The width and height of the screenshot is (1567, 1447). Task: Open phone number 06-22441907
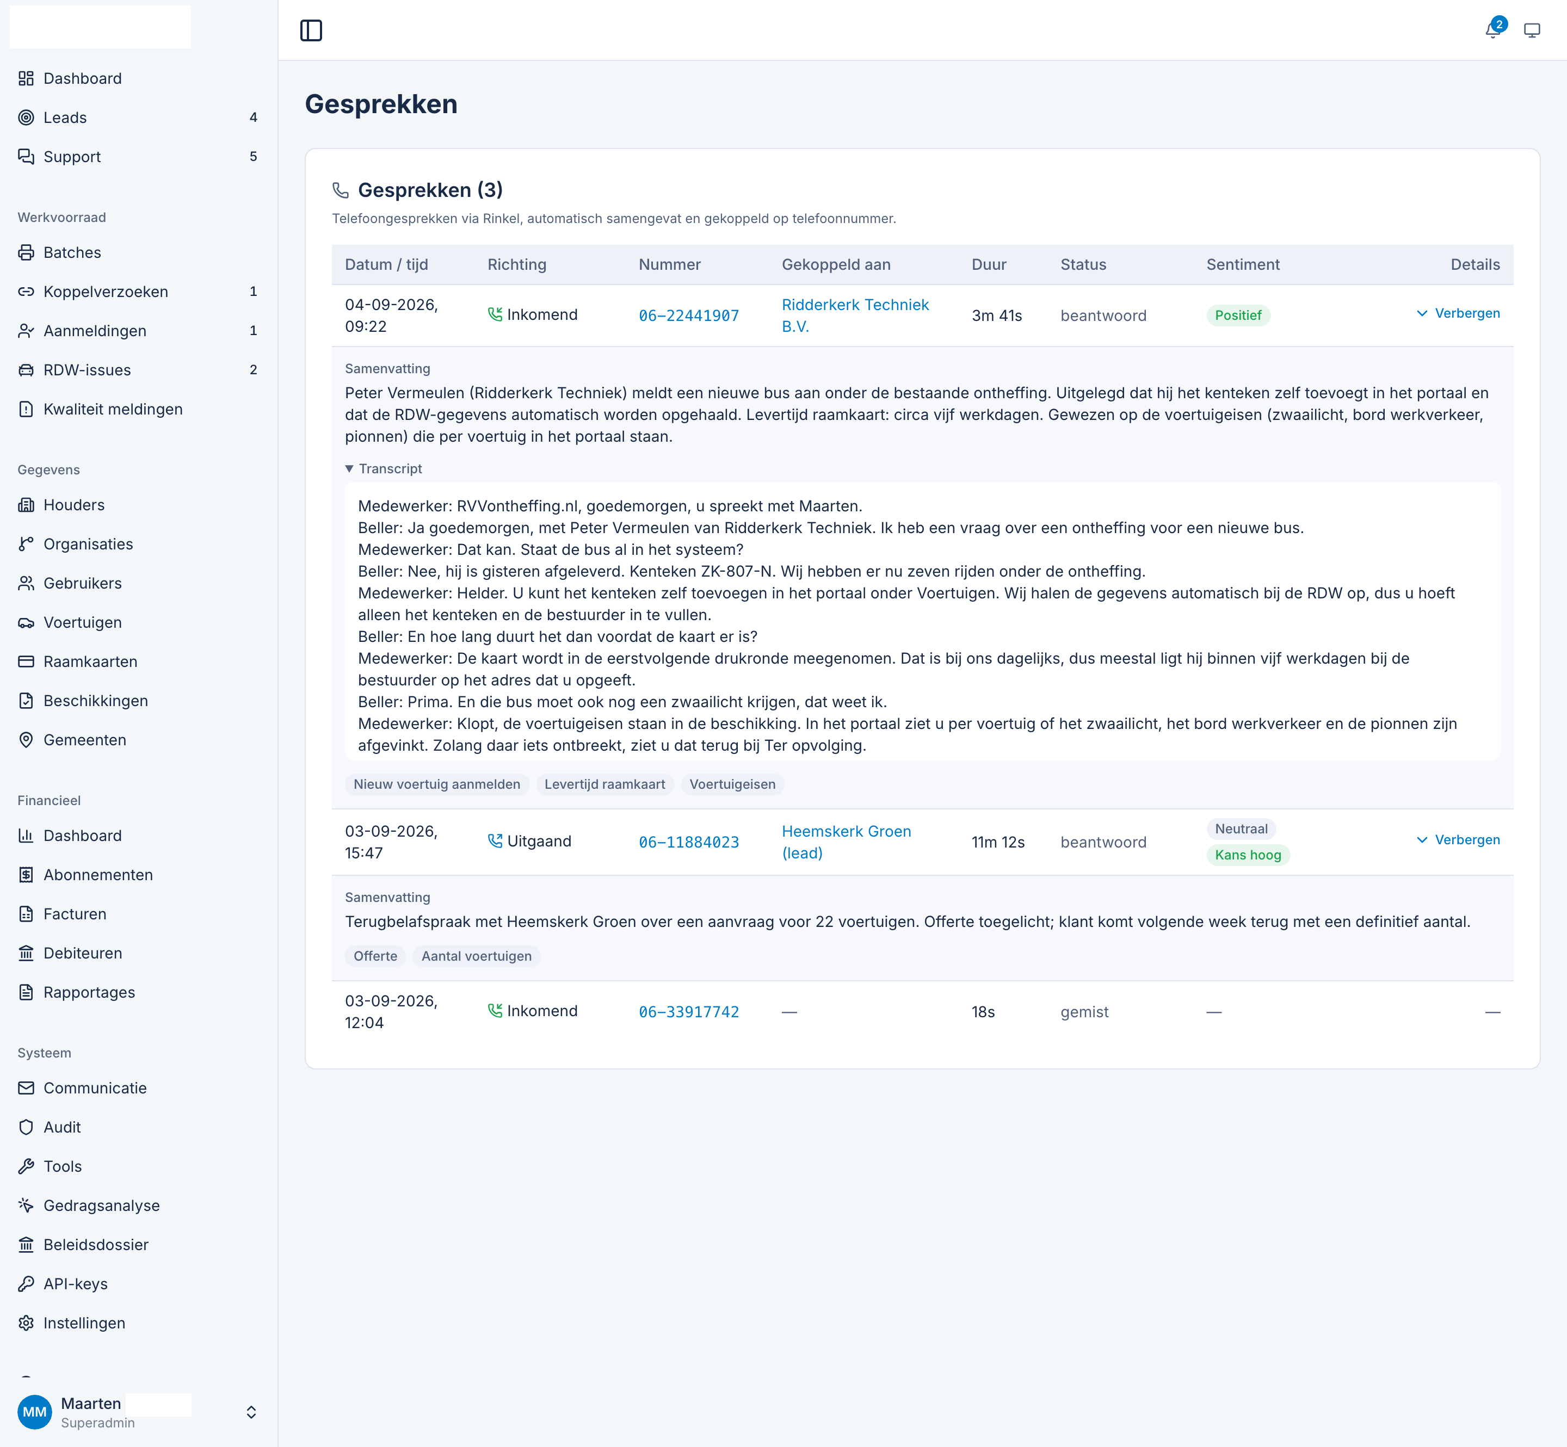688,316
